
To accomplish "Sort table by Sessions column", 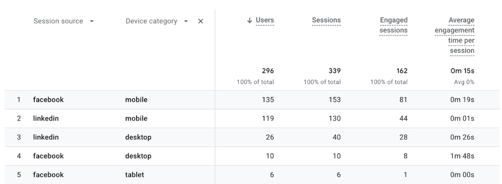I will 326,20.
